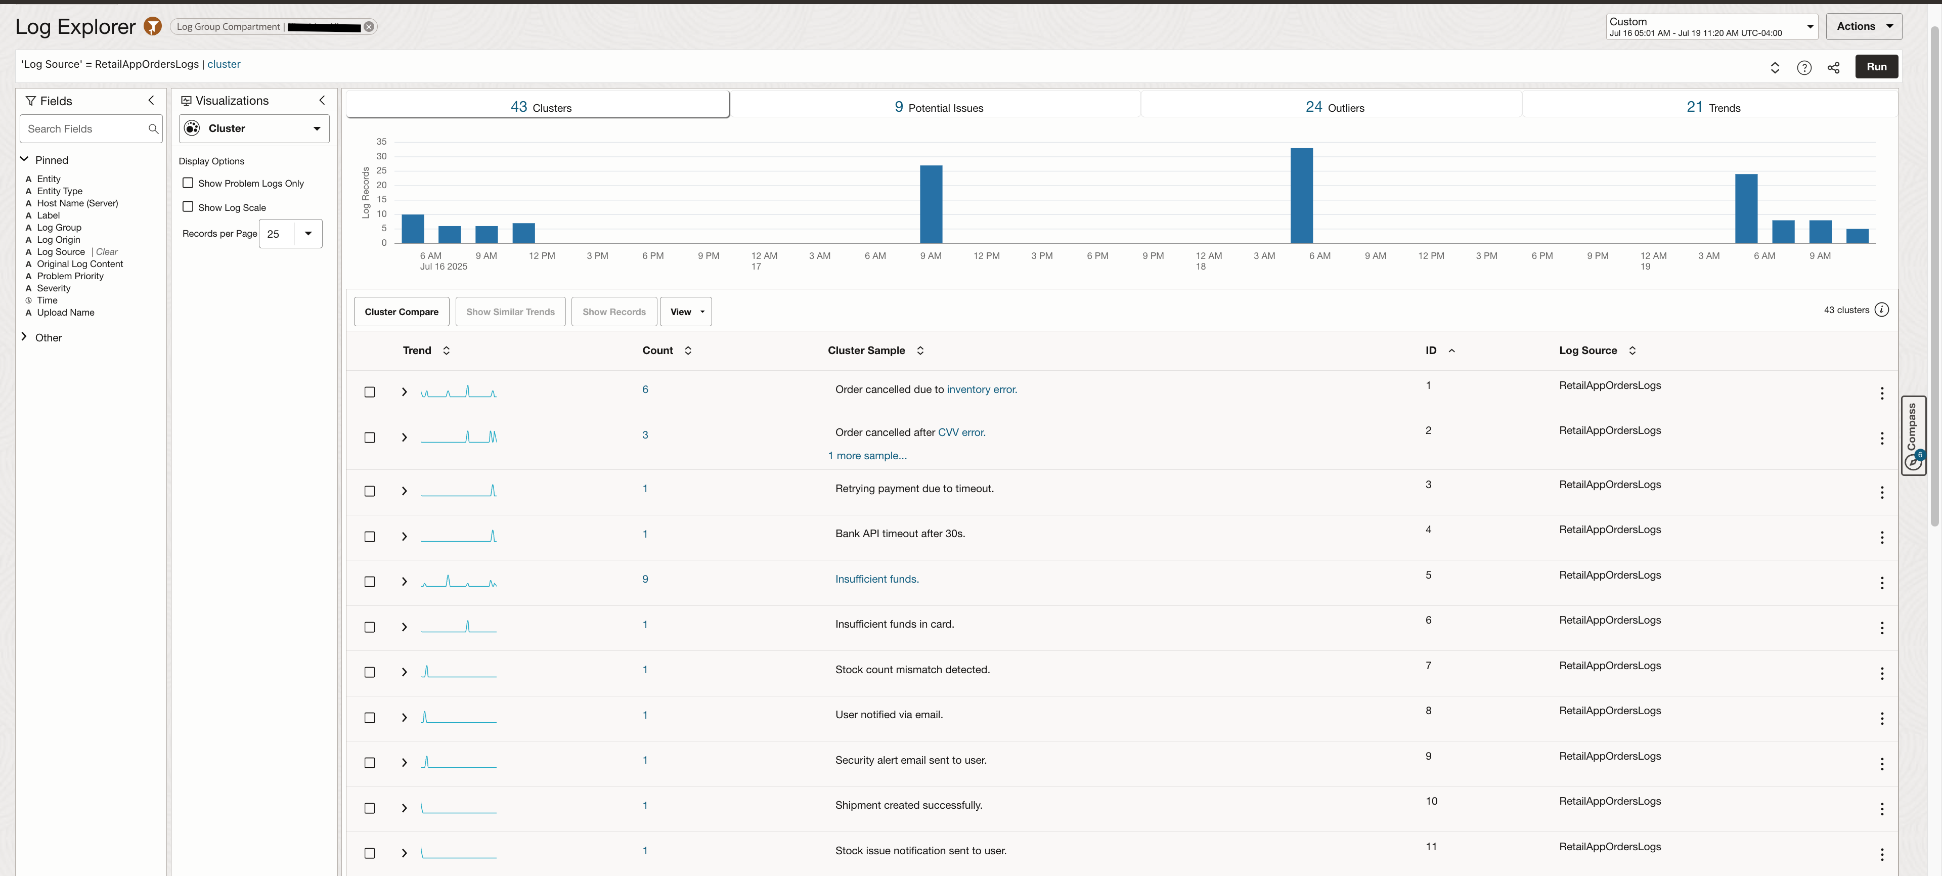The width and height of the screenshot is (1942, 876).
Task: Click the share query icon
Action: (1833, 67)
